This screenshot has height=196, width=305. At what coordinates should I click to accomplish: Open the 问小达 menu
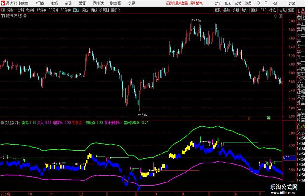pyautogui.click(x=98, y=3)
